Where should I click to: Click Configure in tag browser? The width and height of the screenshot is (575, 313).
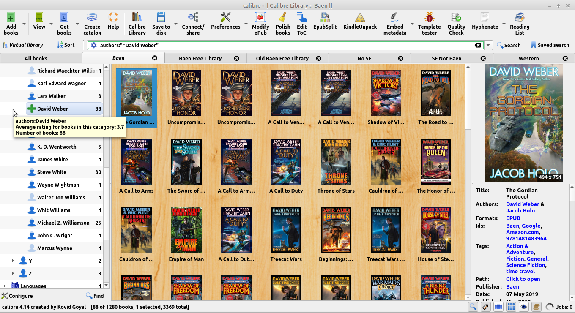[17, 296]
